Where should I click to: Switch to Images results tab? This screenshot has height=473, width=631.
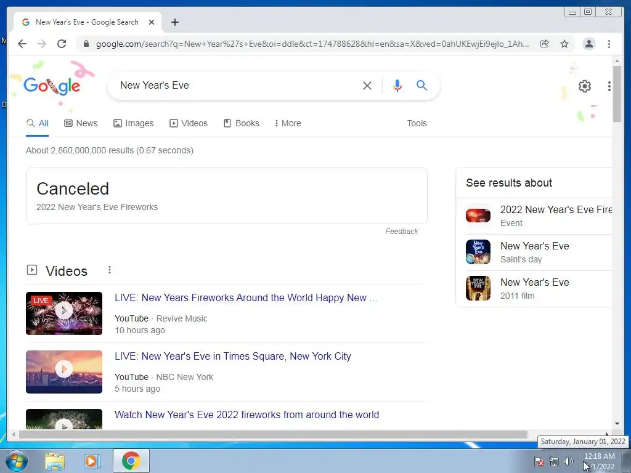[134, 123]
